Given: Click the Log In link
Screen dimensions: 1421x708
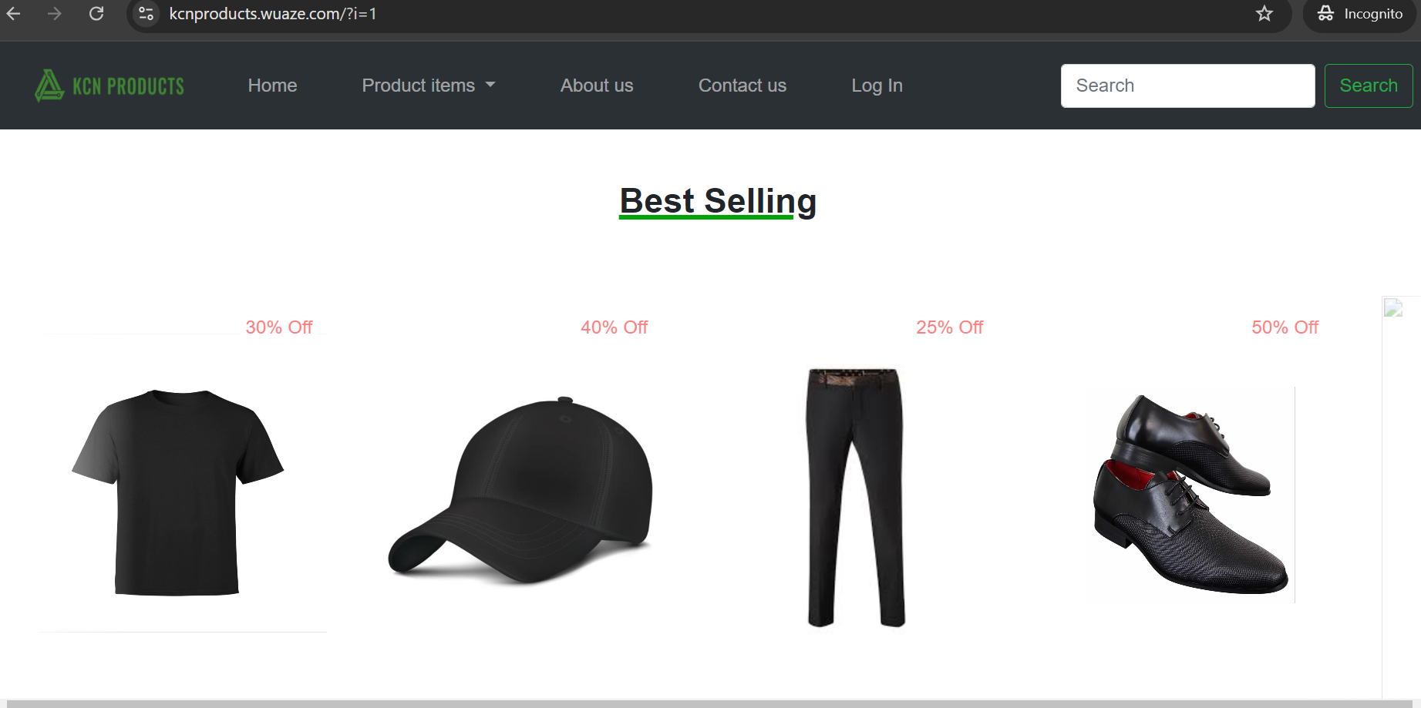Looking at the screenshot, I should (877, 86).
